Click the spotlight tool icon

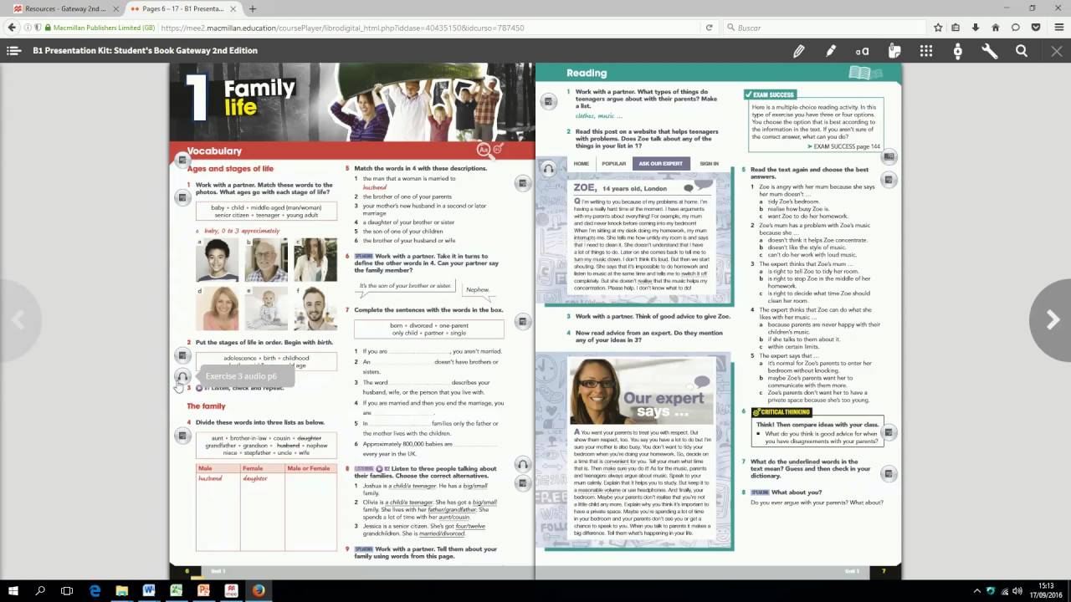pyautogui.click(x=957, y=51)
